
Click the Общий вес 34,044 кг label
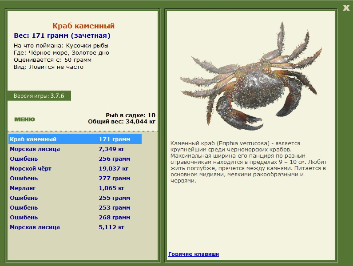click(122, 122)
